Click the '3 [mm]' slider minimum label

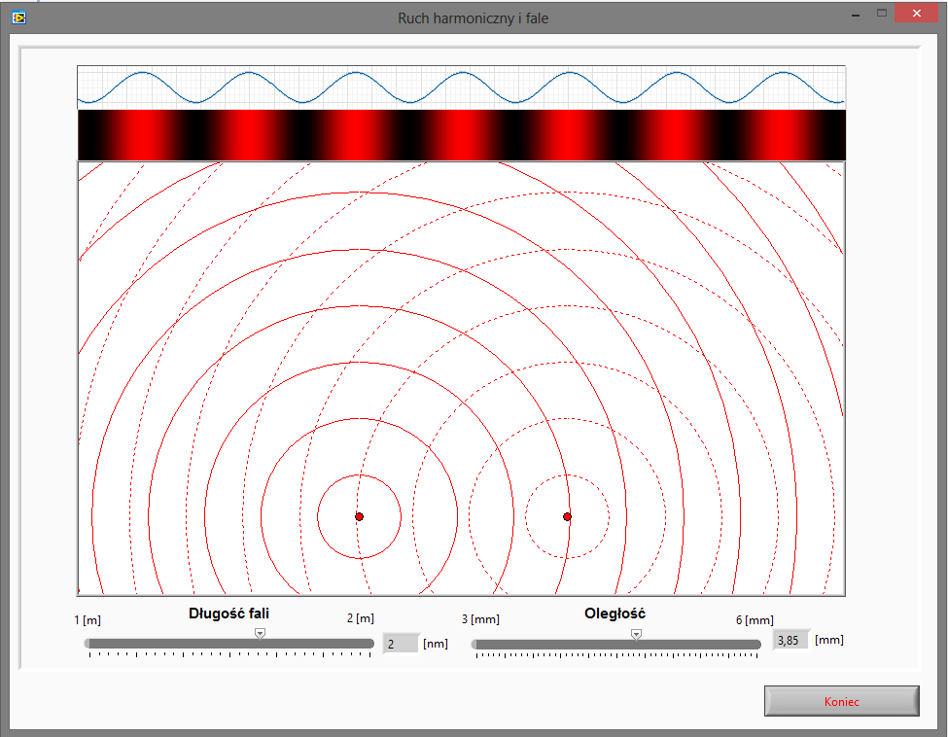(x=480, y=619)
